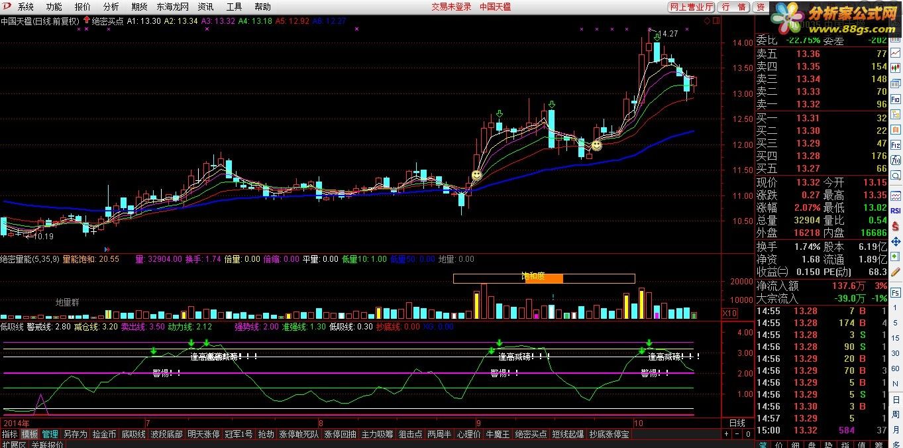The image size is (903, 448).
Task: Switch to the 模板 tab
Action: point(30,434)
